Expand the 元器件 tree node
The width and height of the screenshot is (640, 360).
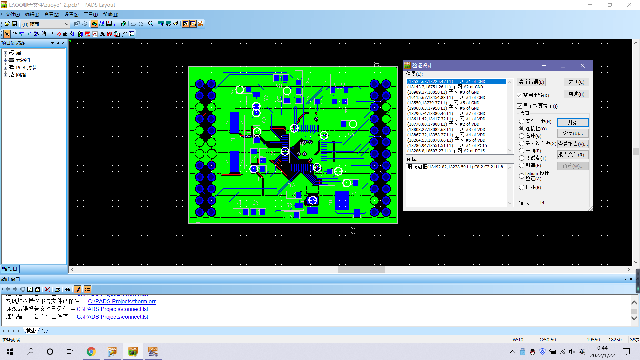[x=5, y=60]
